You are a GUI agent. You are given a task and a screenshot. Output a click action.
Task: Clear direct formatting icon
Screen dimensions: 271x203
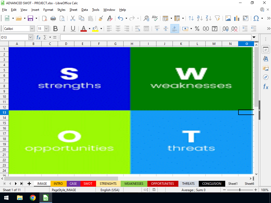point(110,18)
